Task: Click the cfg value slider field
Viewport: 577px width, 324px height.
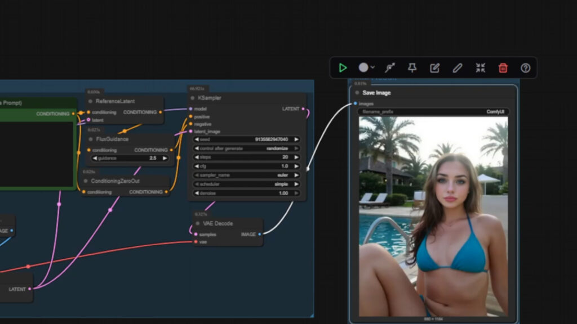Action: (x=246, y=166)
